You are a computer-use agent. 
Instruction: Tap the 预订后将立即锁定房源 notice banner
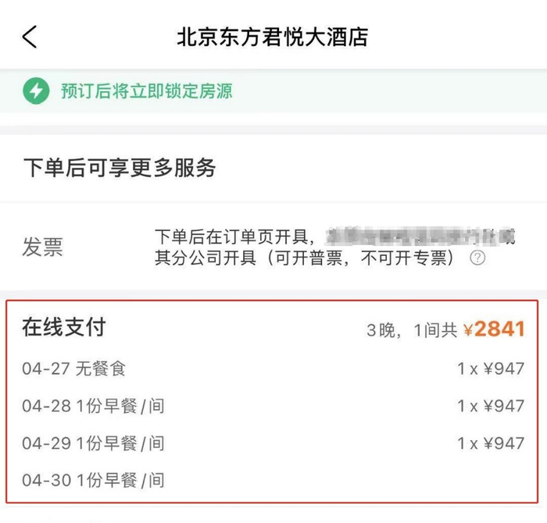tap(273, 91)
